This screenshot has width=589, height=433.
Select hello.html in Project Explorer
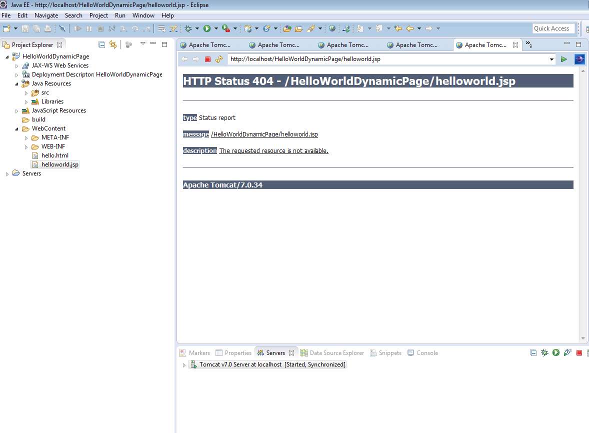pos(54,155)
